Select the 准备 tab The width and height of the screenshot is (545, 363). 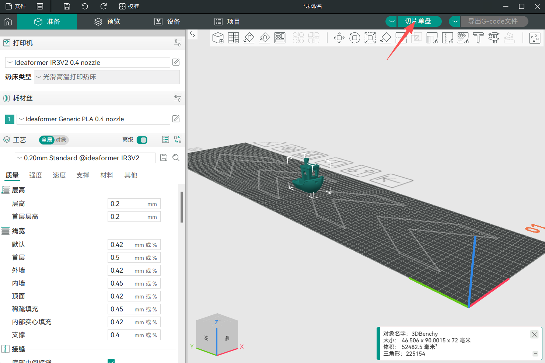[47, 22]
